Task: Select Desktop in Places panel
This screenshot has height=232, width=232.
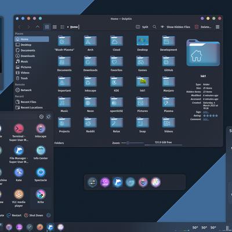Action: 32,45
